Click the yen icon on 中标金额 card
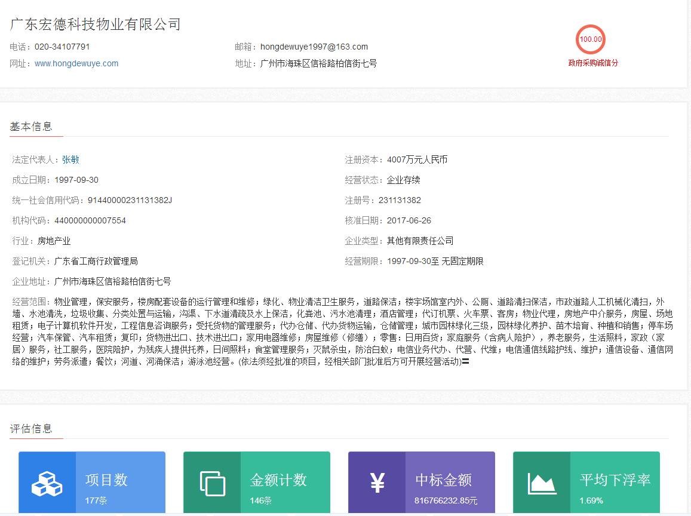Screen dimensions: 691x516 point(377,483)
